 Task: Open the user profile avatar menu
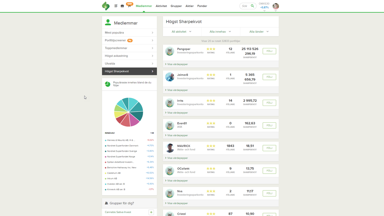click(275, 6)
